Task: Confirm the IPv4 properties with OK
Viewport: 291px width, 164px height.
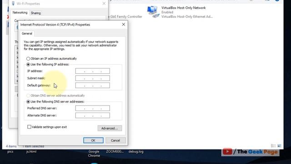Action: pos(93,140)
